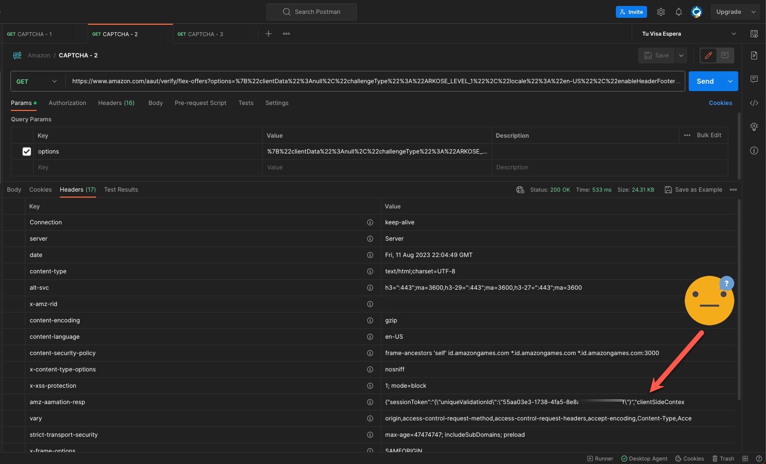This screenshot has width=766, height=464.
Task: Click the settings gear in the header
Action: coord(660,11)
